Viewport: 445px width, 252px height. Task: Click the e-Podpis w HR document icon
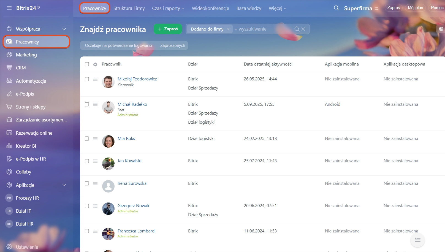(x=9, y=159)
